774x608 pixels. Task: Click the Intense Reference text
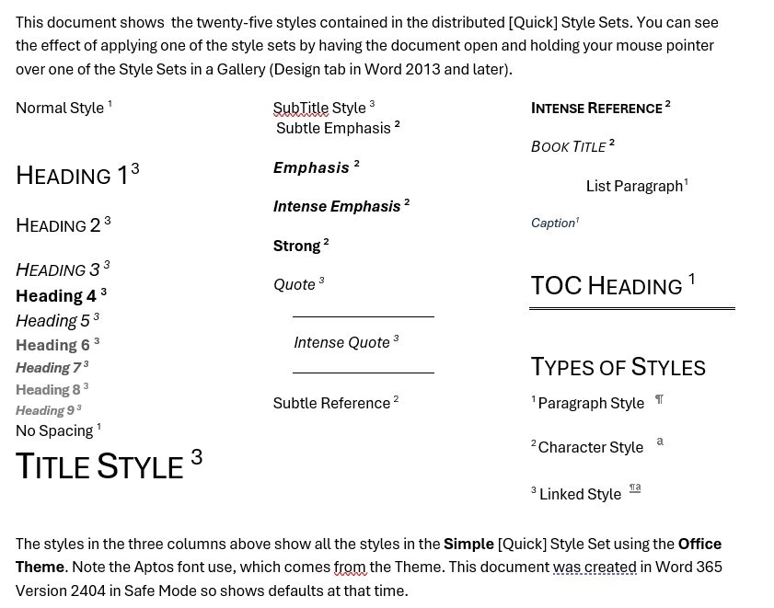(595, 109)
